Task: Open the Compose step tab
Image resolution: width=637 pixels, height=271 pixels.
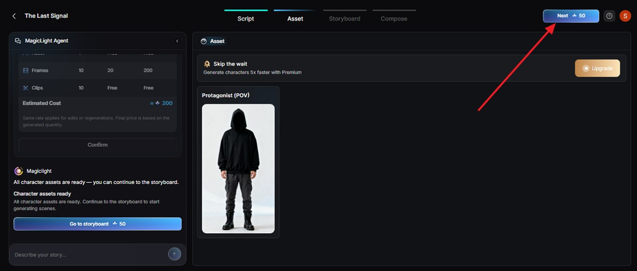Action: click(x=394, y=19)
